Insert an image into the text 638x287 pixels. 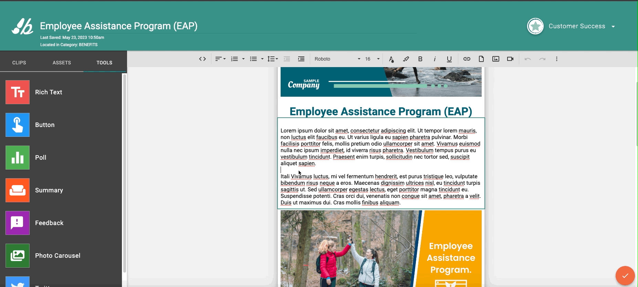tap(496, 59)
